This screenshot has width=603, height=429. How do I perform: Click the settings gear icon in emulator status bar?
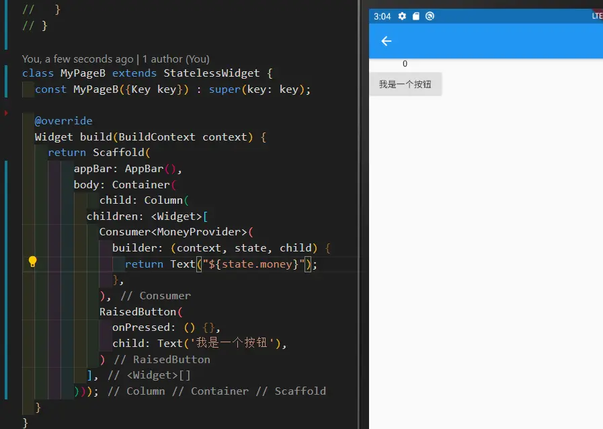402,16
